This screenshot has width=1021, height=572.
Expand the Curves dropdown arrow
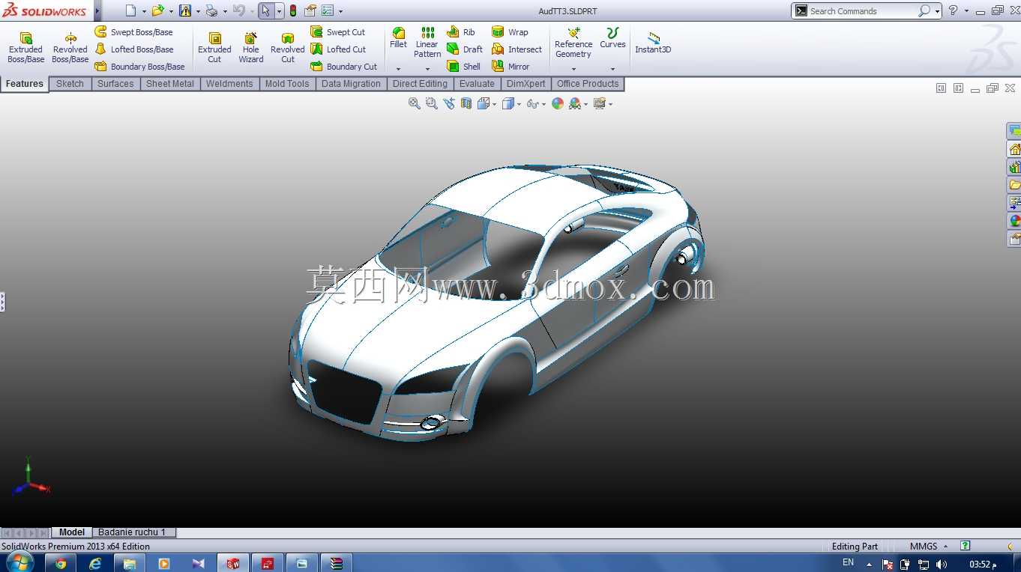(x=612, y=69)
